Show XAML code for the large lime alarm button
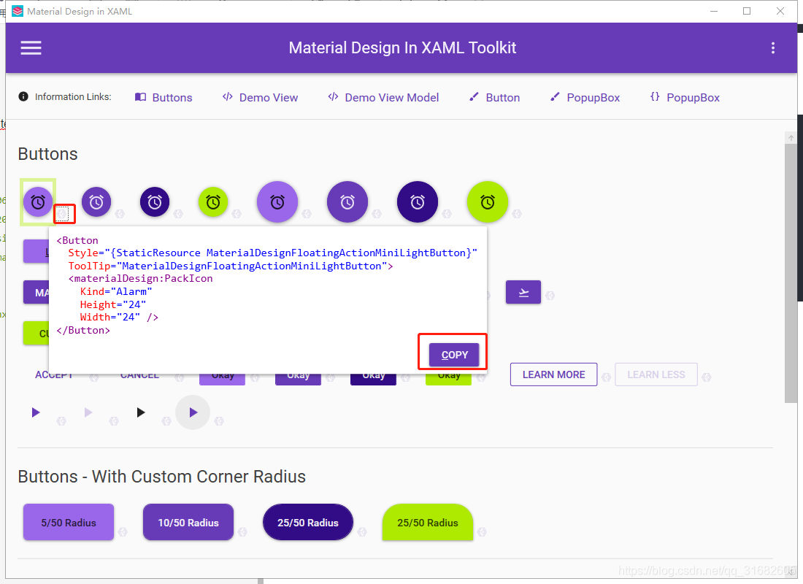 [x=517, y=214]
